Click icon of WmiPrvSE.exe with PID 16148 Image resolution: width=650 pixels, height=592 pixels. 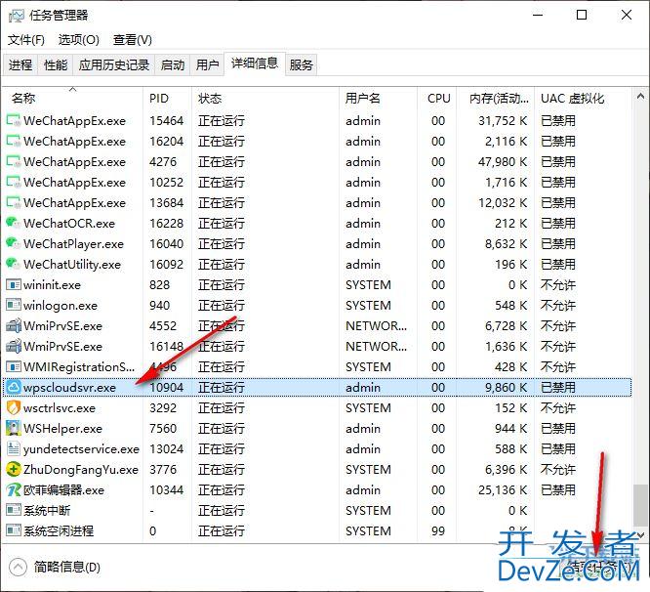click(x=14, y=346)
